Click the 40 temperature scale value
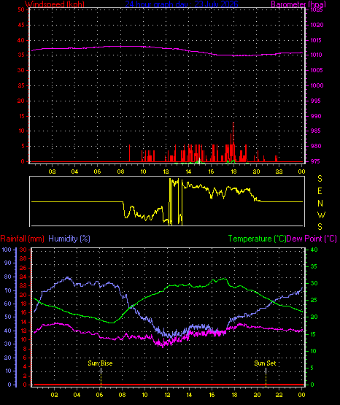The width and height of the screenshot is (340, 405). pos(314,250)
